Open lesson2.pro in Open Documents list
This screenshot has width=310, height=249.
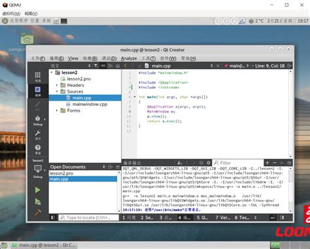point(61,173)
